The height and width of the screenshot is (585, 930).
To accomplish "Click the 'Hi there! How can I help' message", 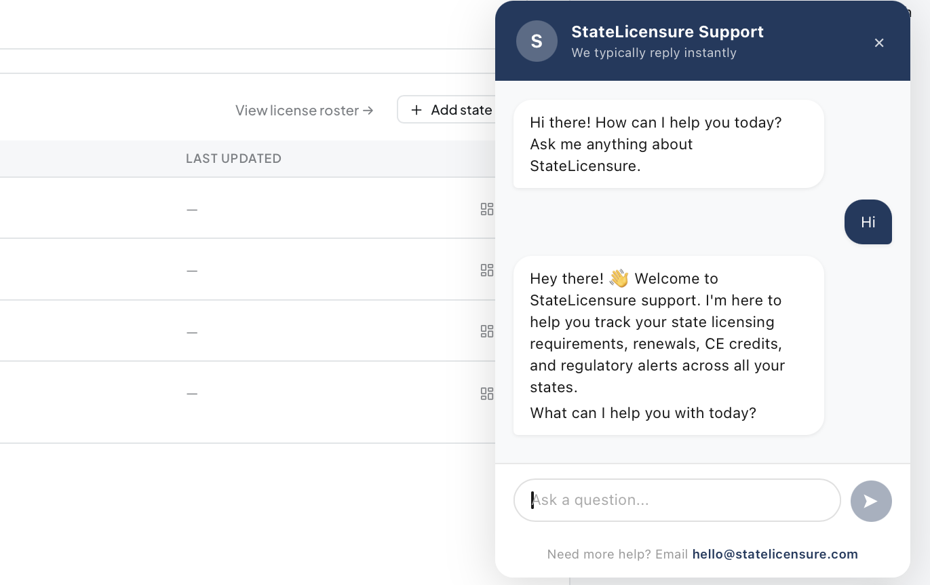I will click(668, 144).
